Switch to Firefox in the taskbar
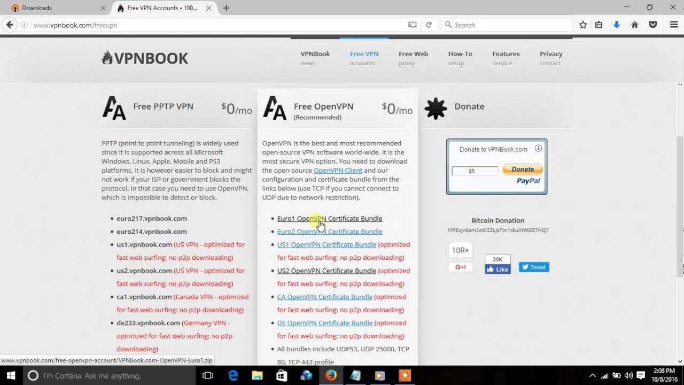 coord(331,375)
